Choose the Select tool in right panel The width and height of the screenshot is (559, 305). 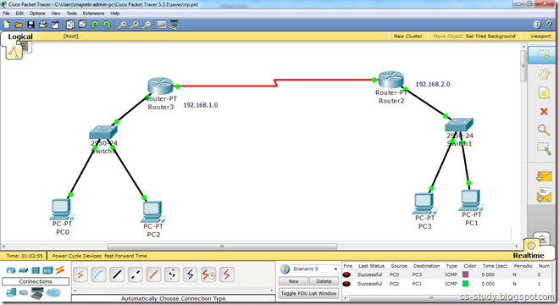[543, 55]
